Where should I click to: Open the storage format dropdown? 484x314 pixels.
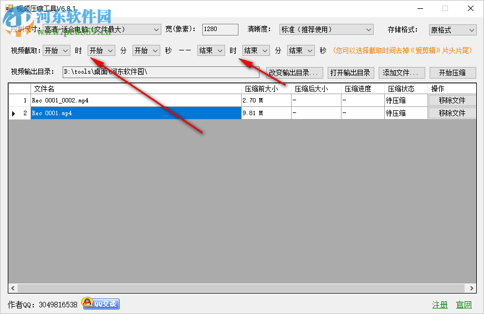coord(452,30)
